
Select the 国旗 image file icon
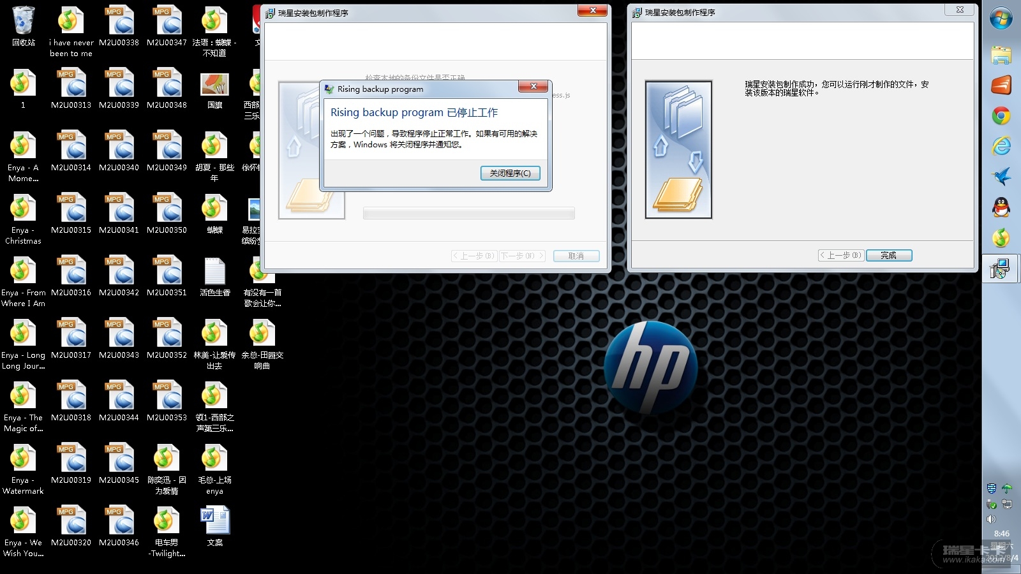[214, 89]
